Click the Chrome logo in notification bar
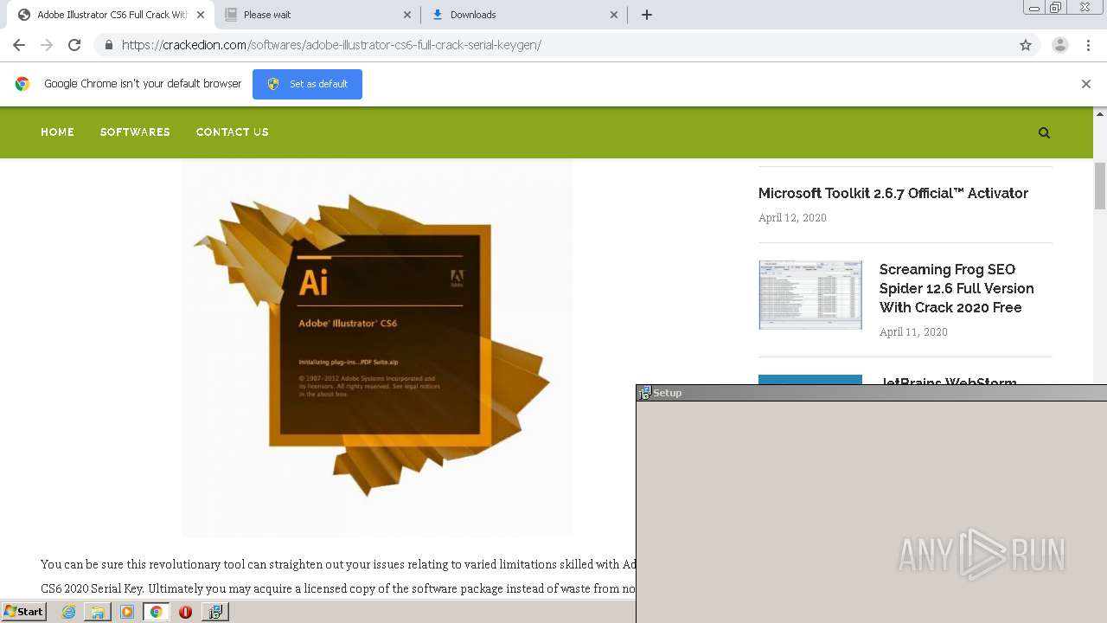 tap(22, 84)
